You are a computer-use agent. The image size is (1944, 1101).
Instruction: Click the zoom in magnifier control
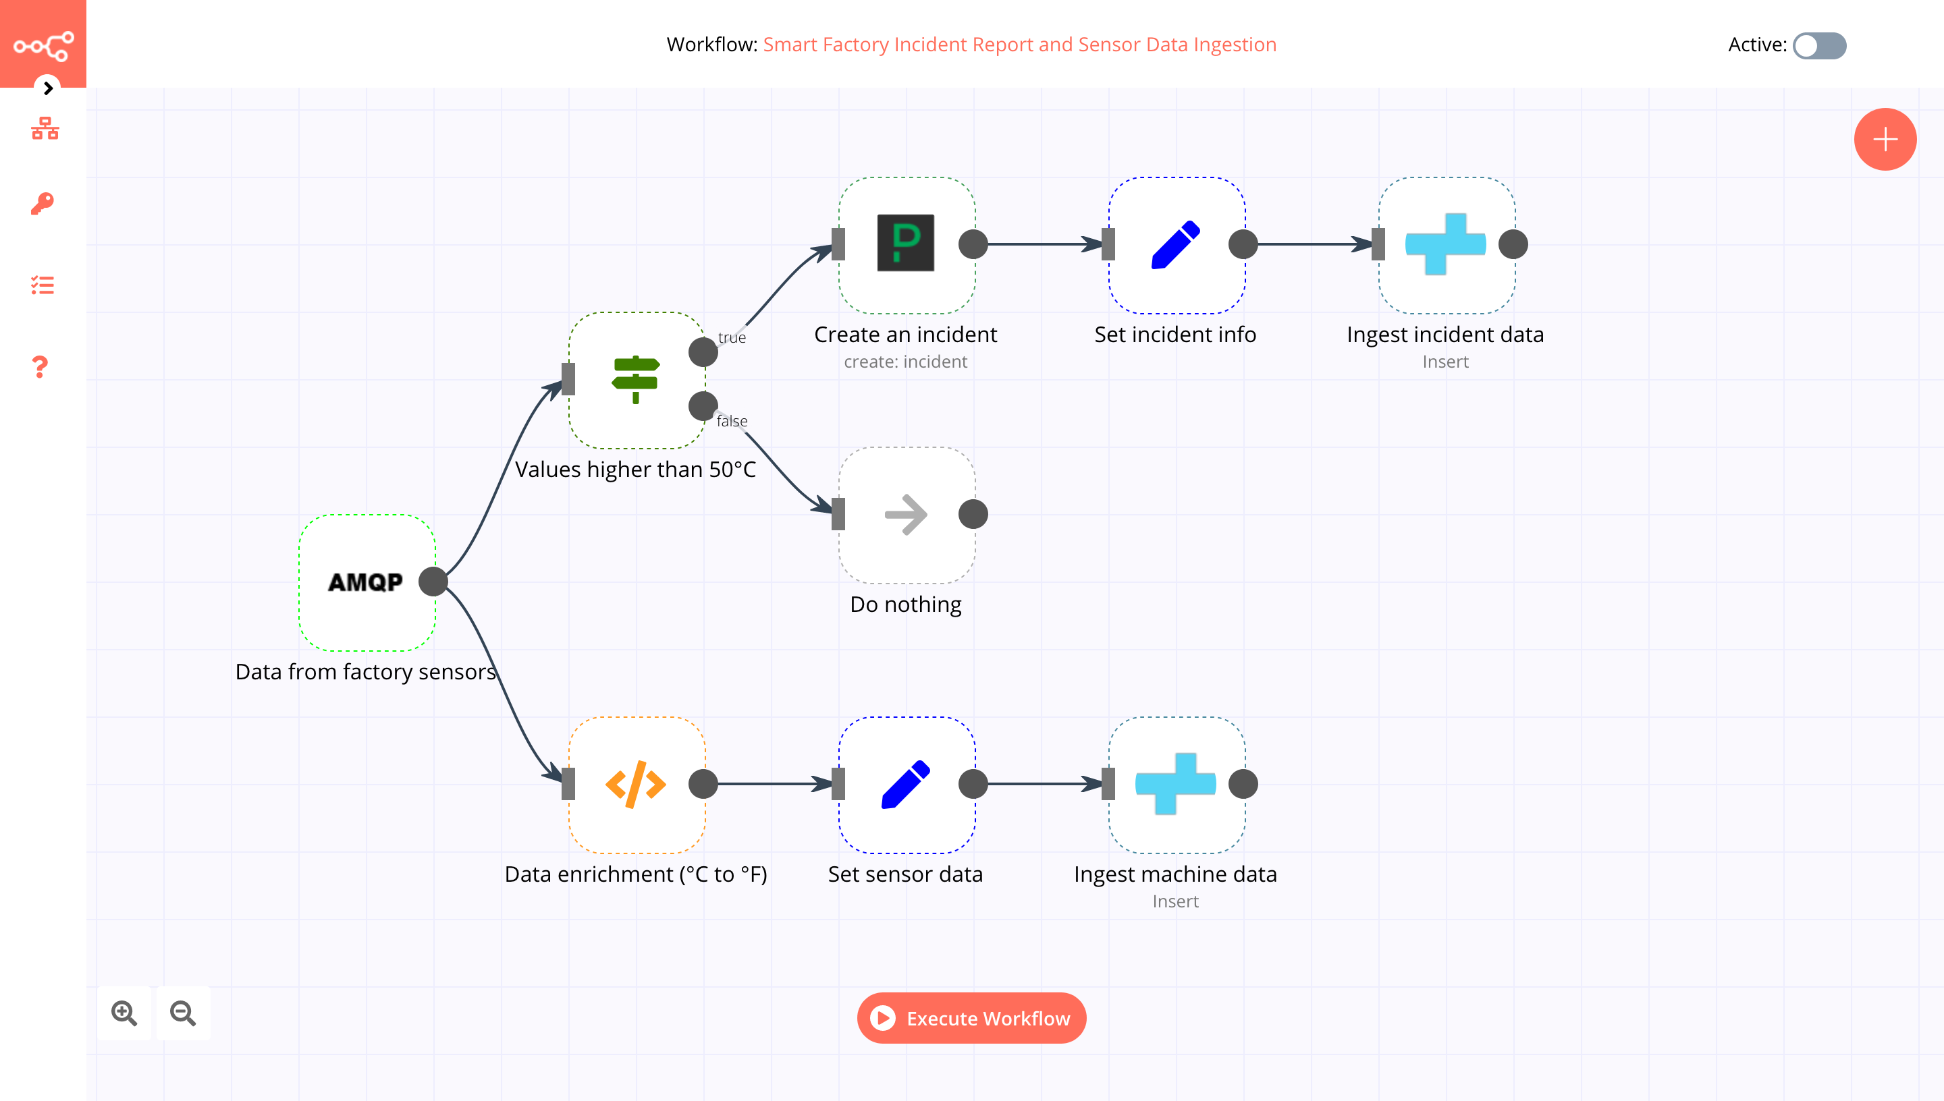click(x=124, y=1013)
